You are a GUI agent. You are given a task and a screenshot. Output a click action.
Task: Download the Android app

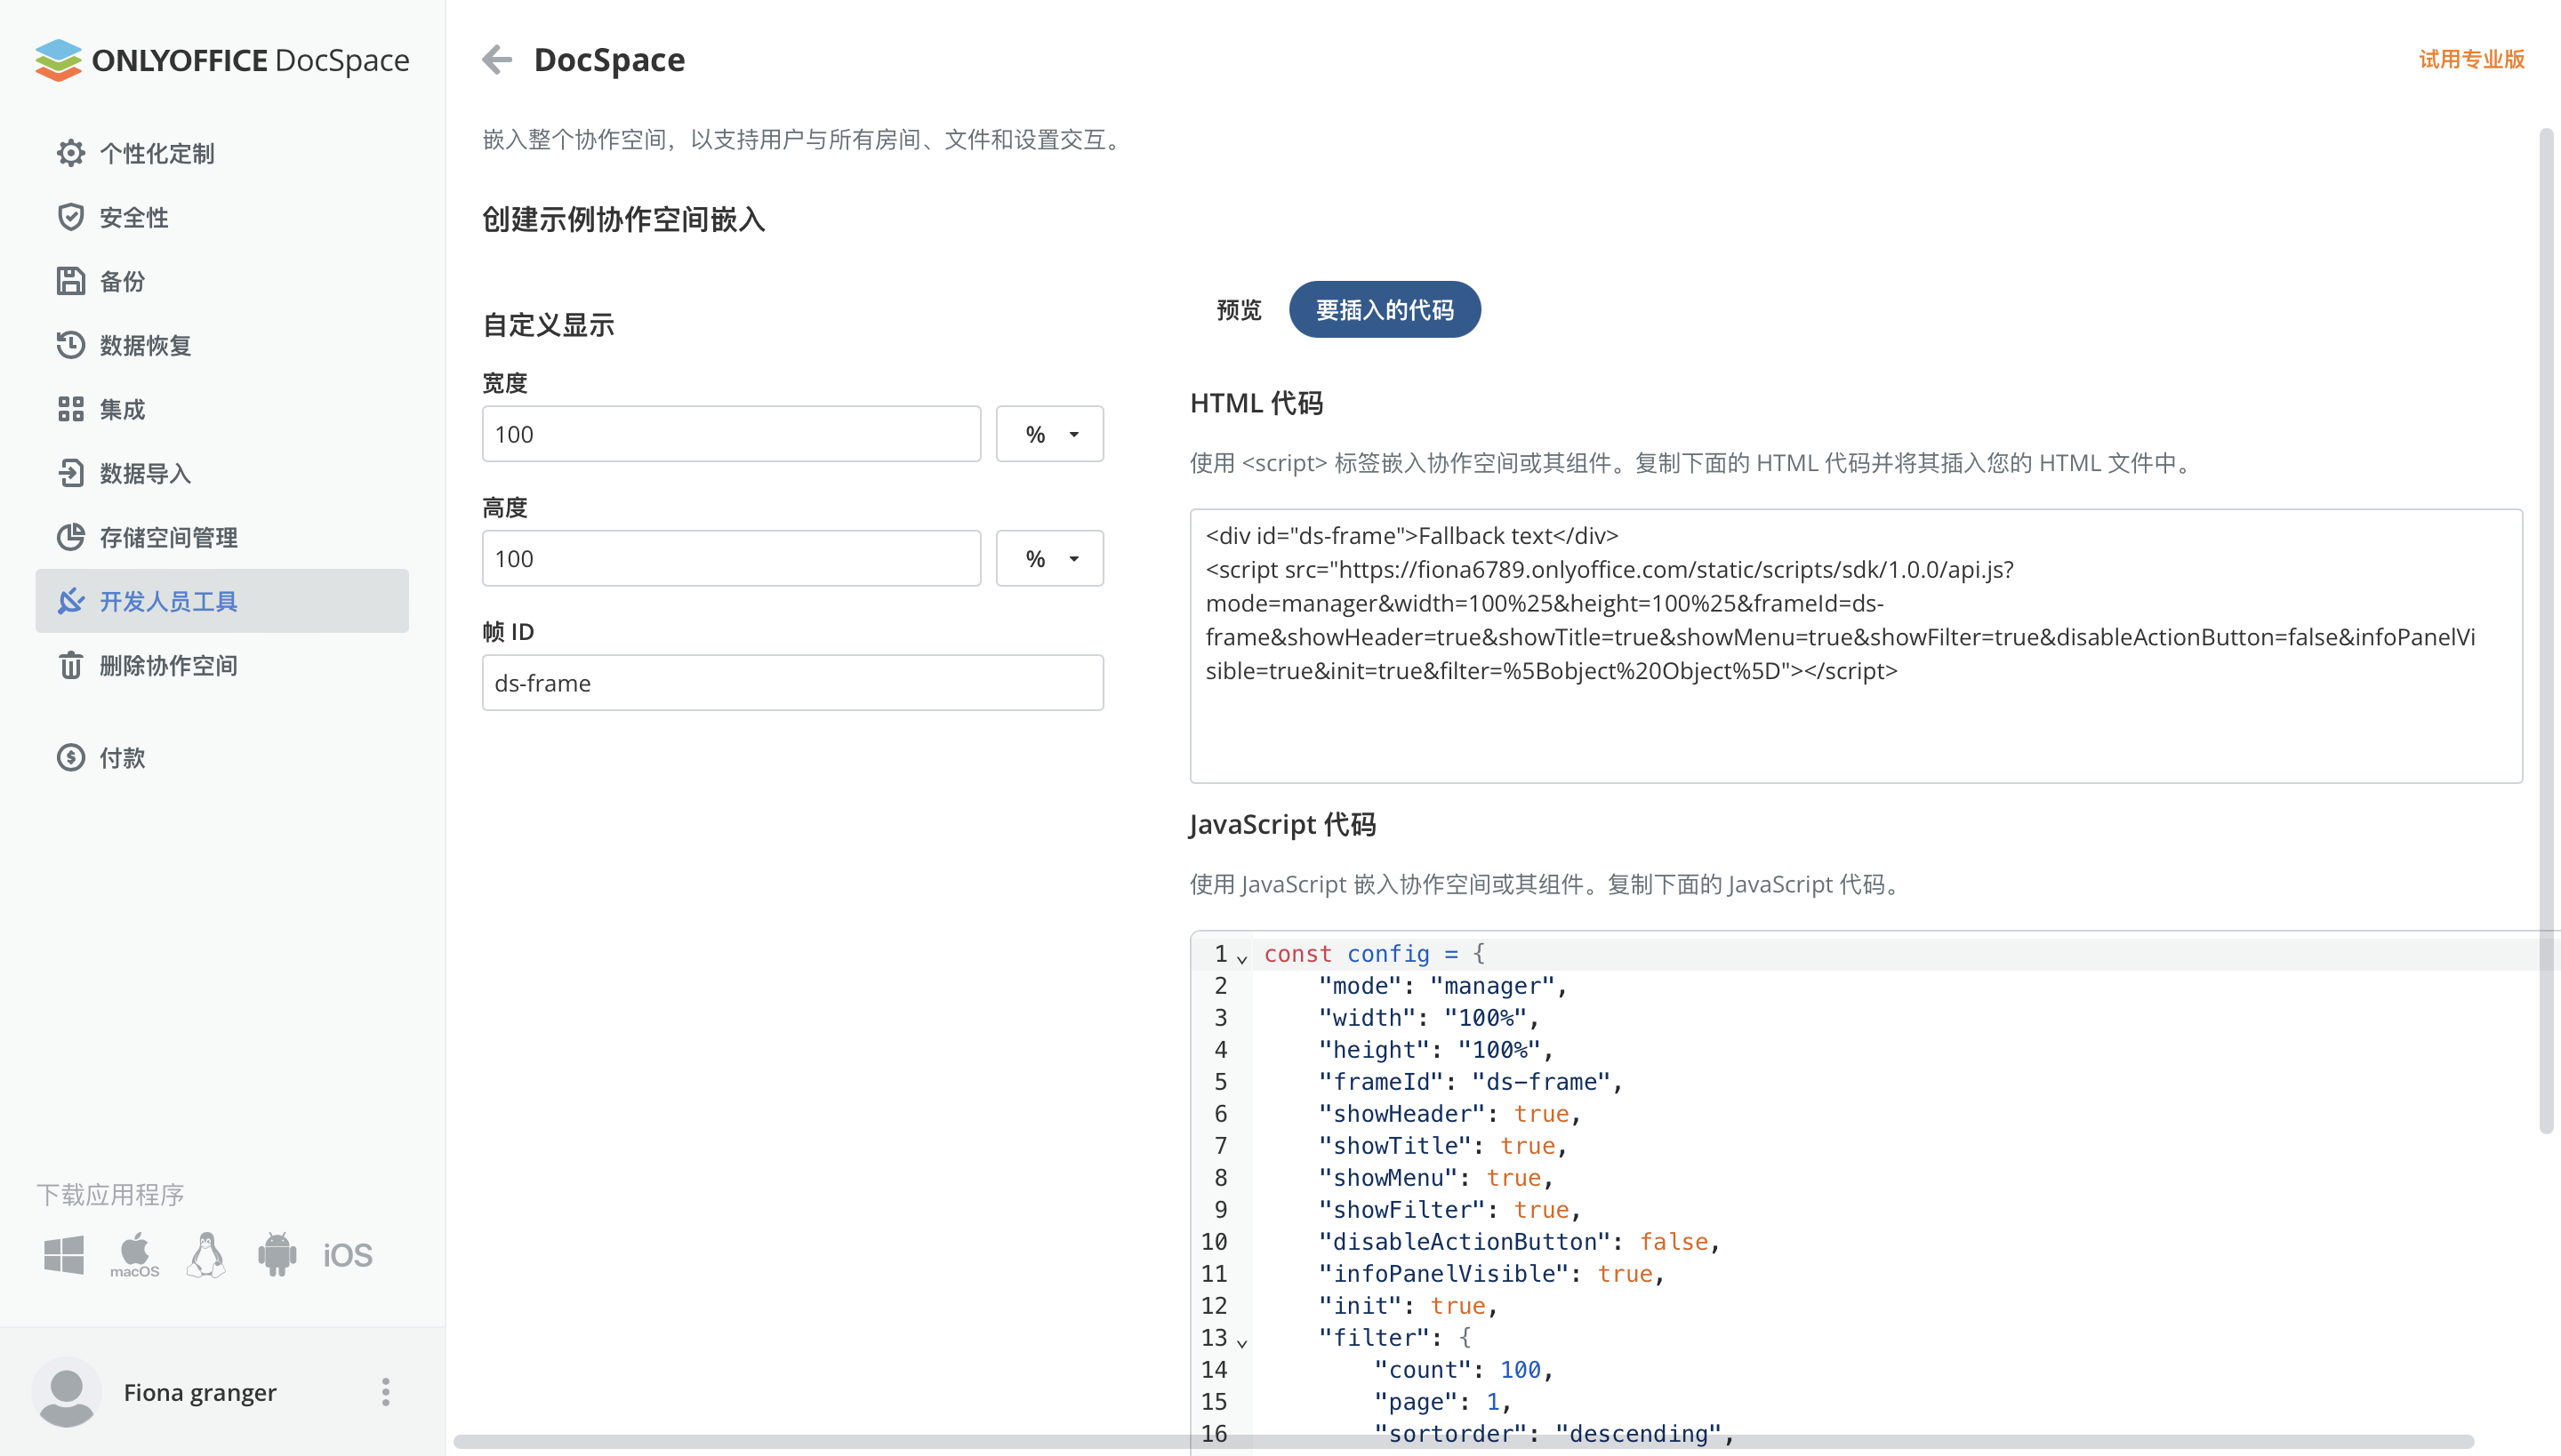pos(277,1255)
